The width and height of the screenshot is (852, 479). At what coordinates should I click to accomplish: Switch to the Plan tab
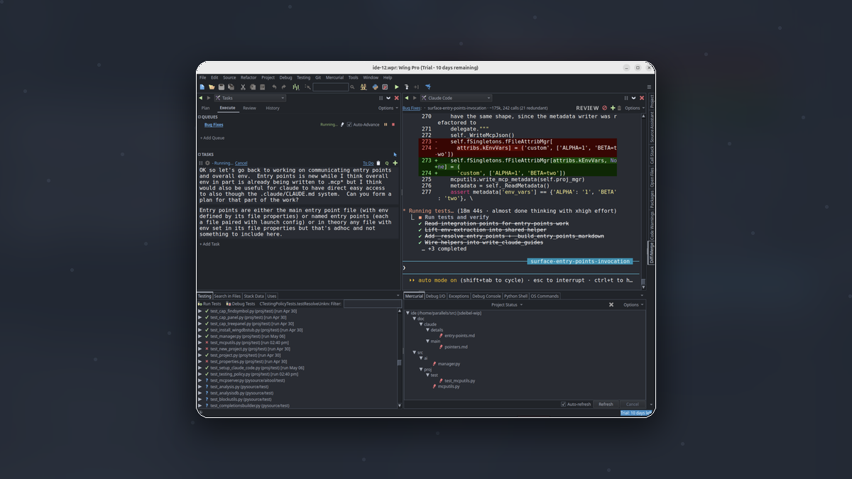click(205, 108)
